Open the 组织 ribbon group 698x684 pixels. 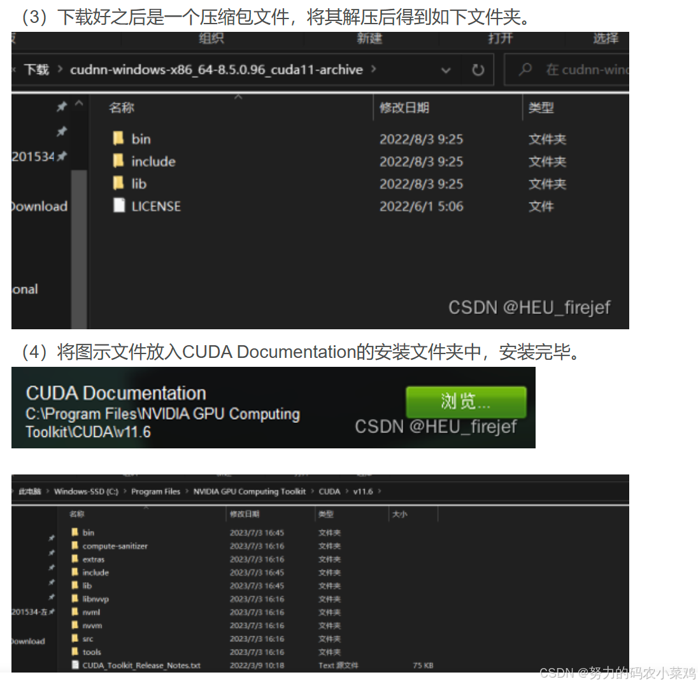click(x=211, y=39)
